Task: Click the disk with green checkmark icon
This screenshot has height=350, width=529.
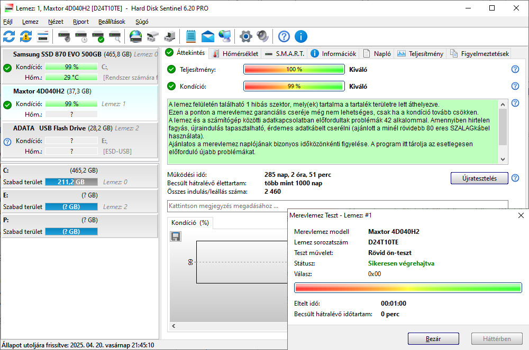Action: pos(98,36)
